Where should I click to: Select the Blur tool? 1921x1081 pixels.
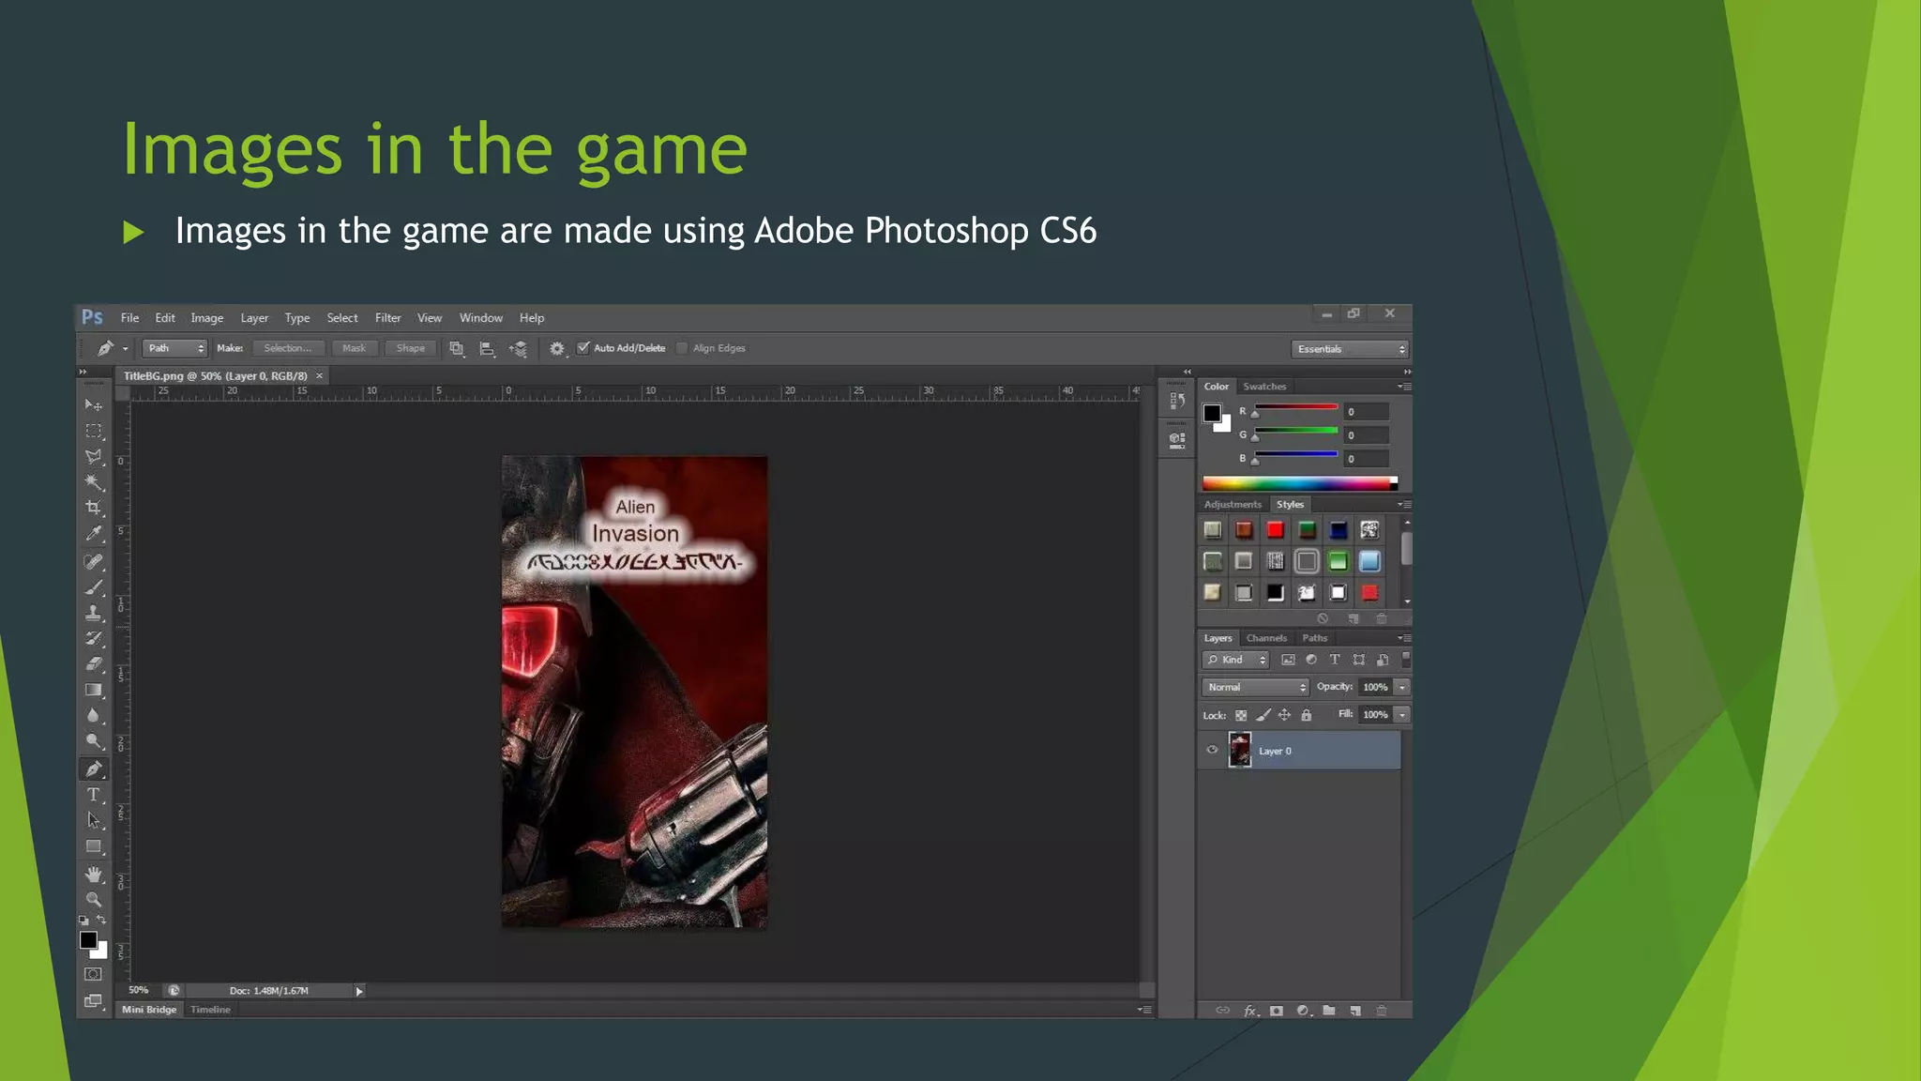(94, 715)
